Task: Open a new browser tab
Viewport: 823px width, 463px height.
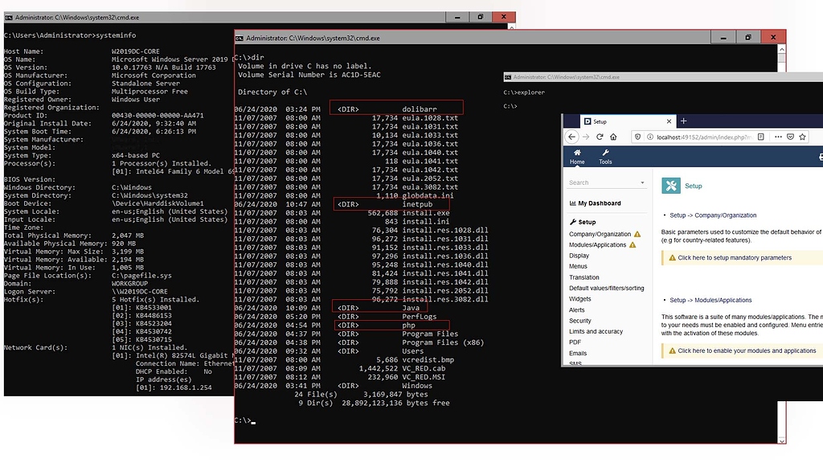Action: [x=683, y=121]
